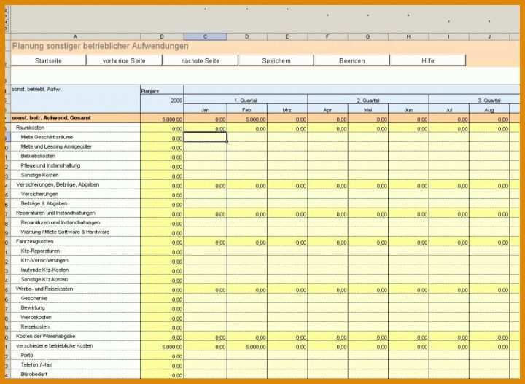Image resolution: width=525 pixels, height=384 pixels.
Task: Select the 'Aug' month header
Action: click(489, 110)
